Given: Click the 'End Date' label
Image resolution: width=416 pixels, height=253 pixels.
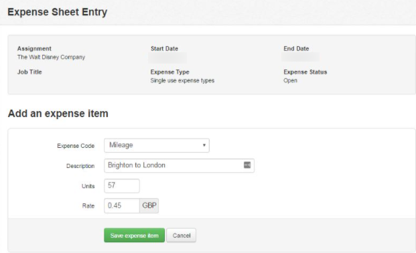Looking at the screenshot, I should pyautogui.click(x=296, y=49).
